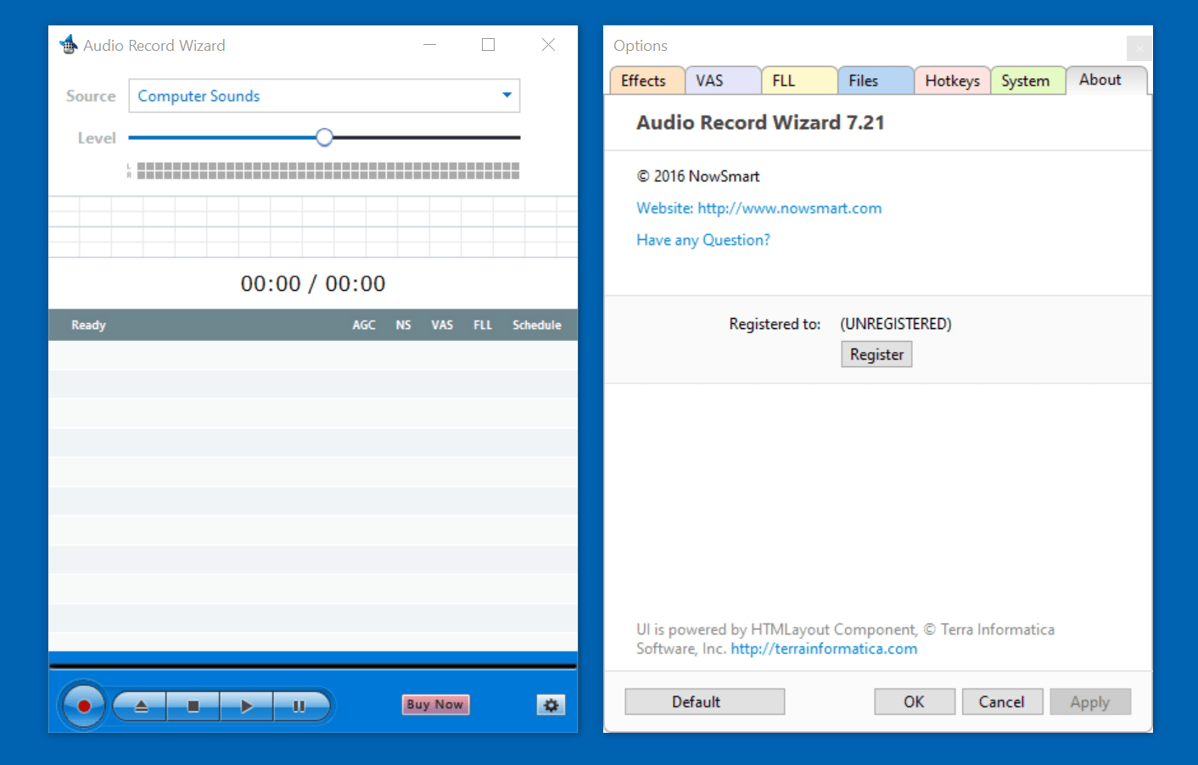Click the waveform grid display
1198x765 pixels.
[313, 226]
